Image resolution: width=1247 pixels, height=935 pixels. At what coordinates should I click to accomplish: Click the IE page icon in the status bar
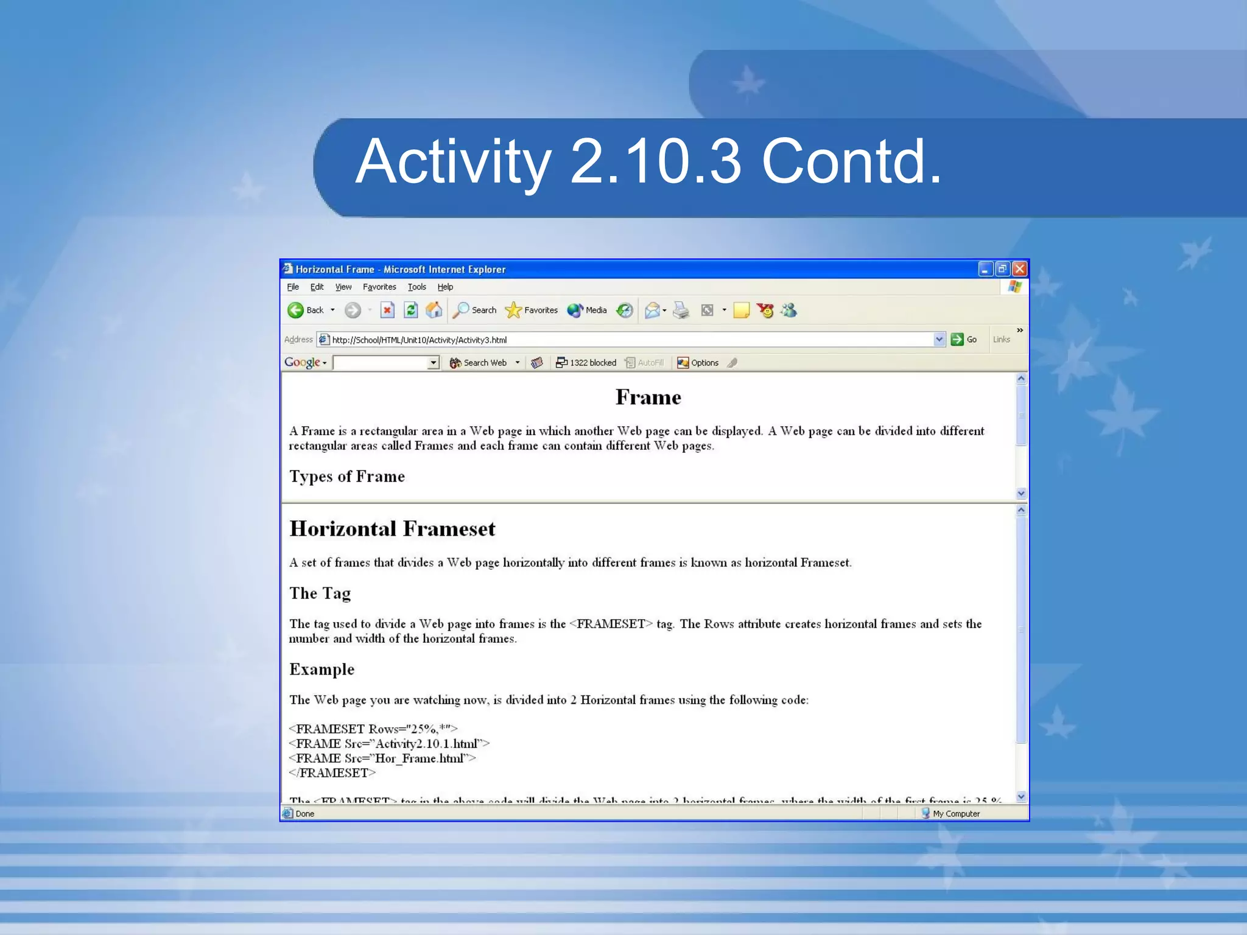(x=288, y=813)
